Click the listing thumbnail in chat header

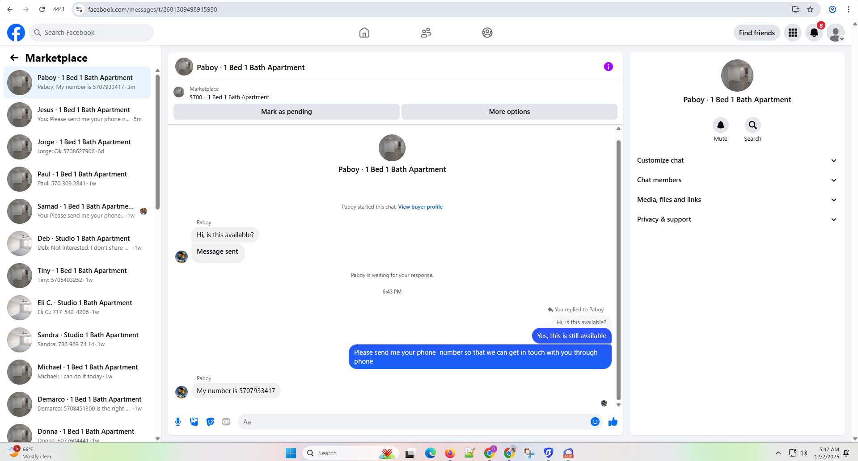click(x=184, y=67)
